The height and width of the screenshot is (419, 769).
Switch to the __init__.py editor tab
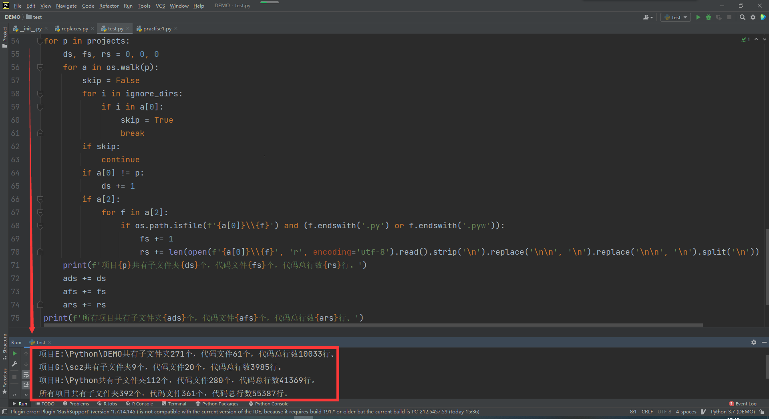30,29
